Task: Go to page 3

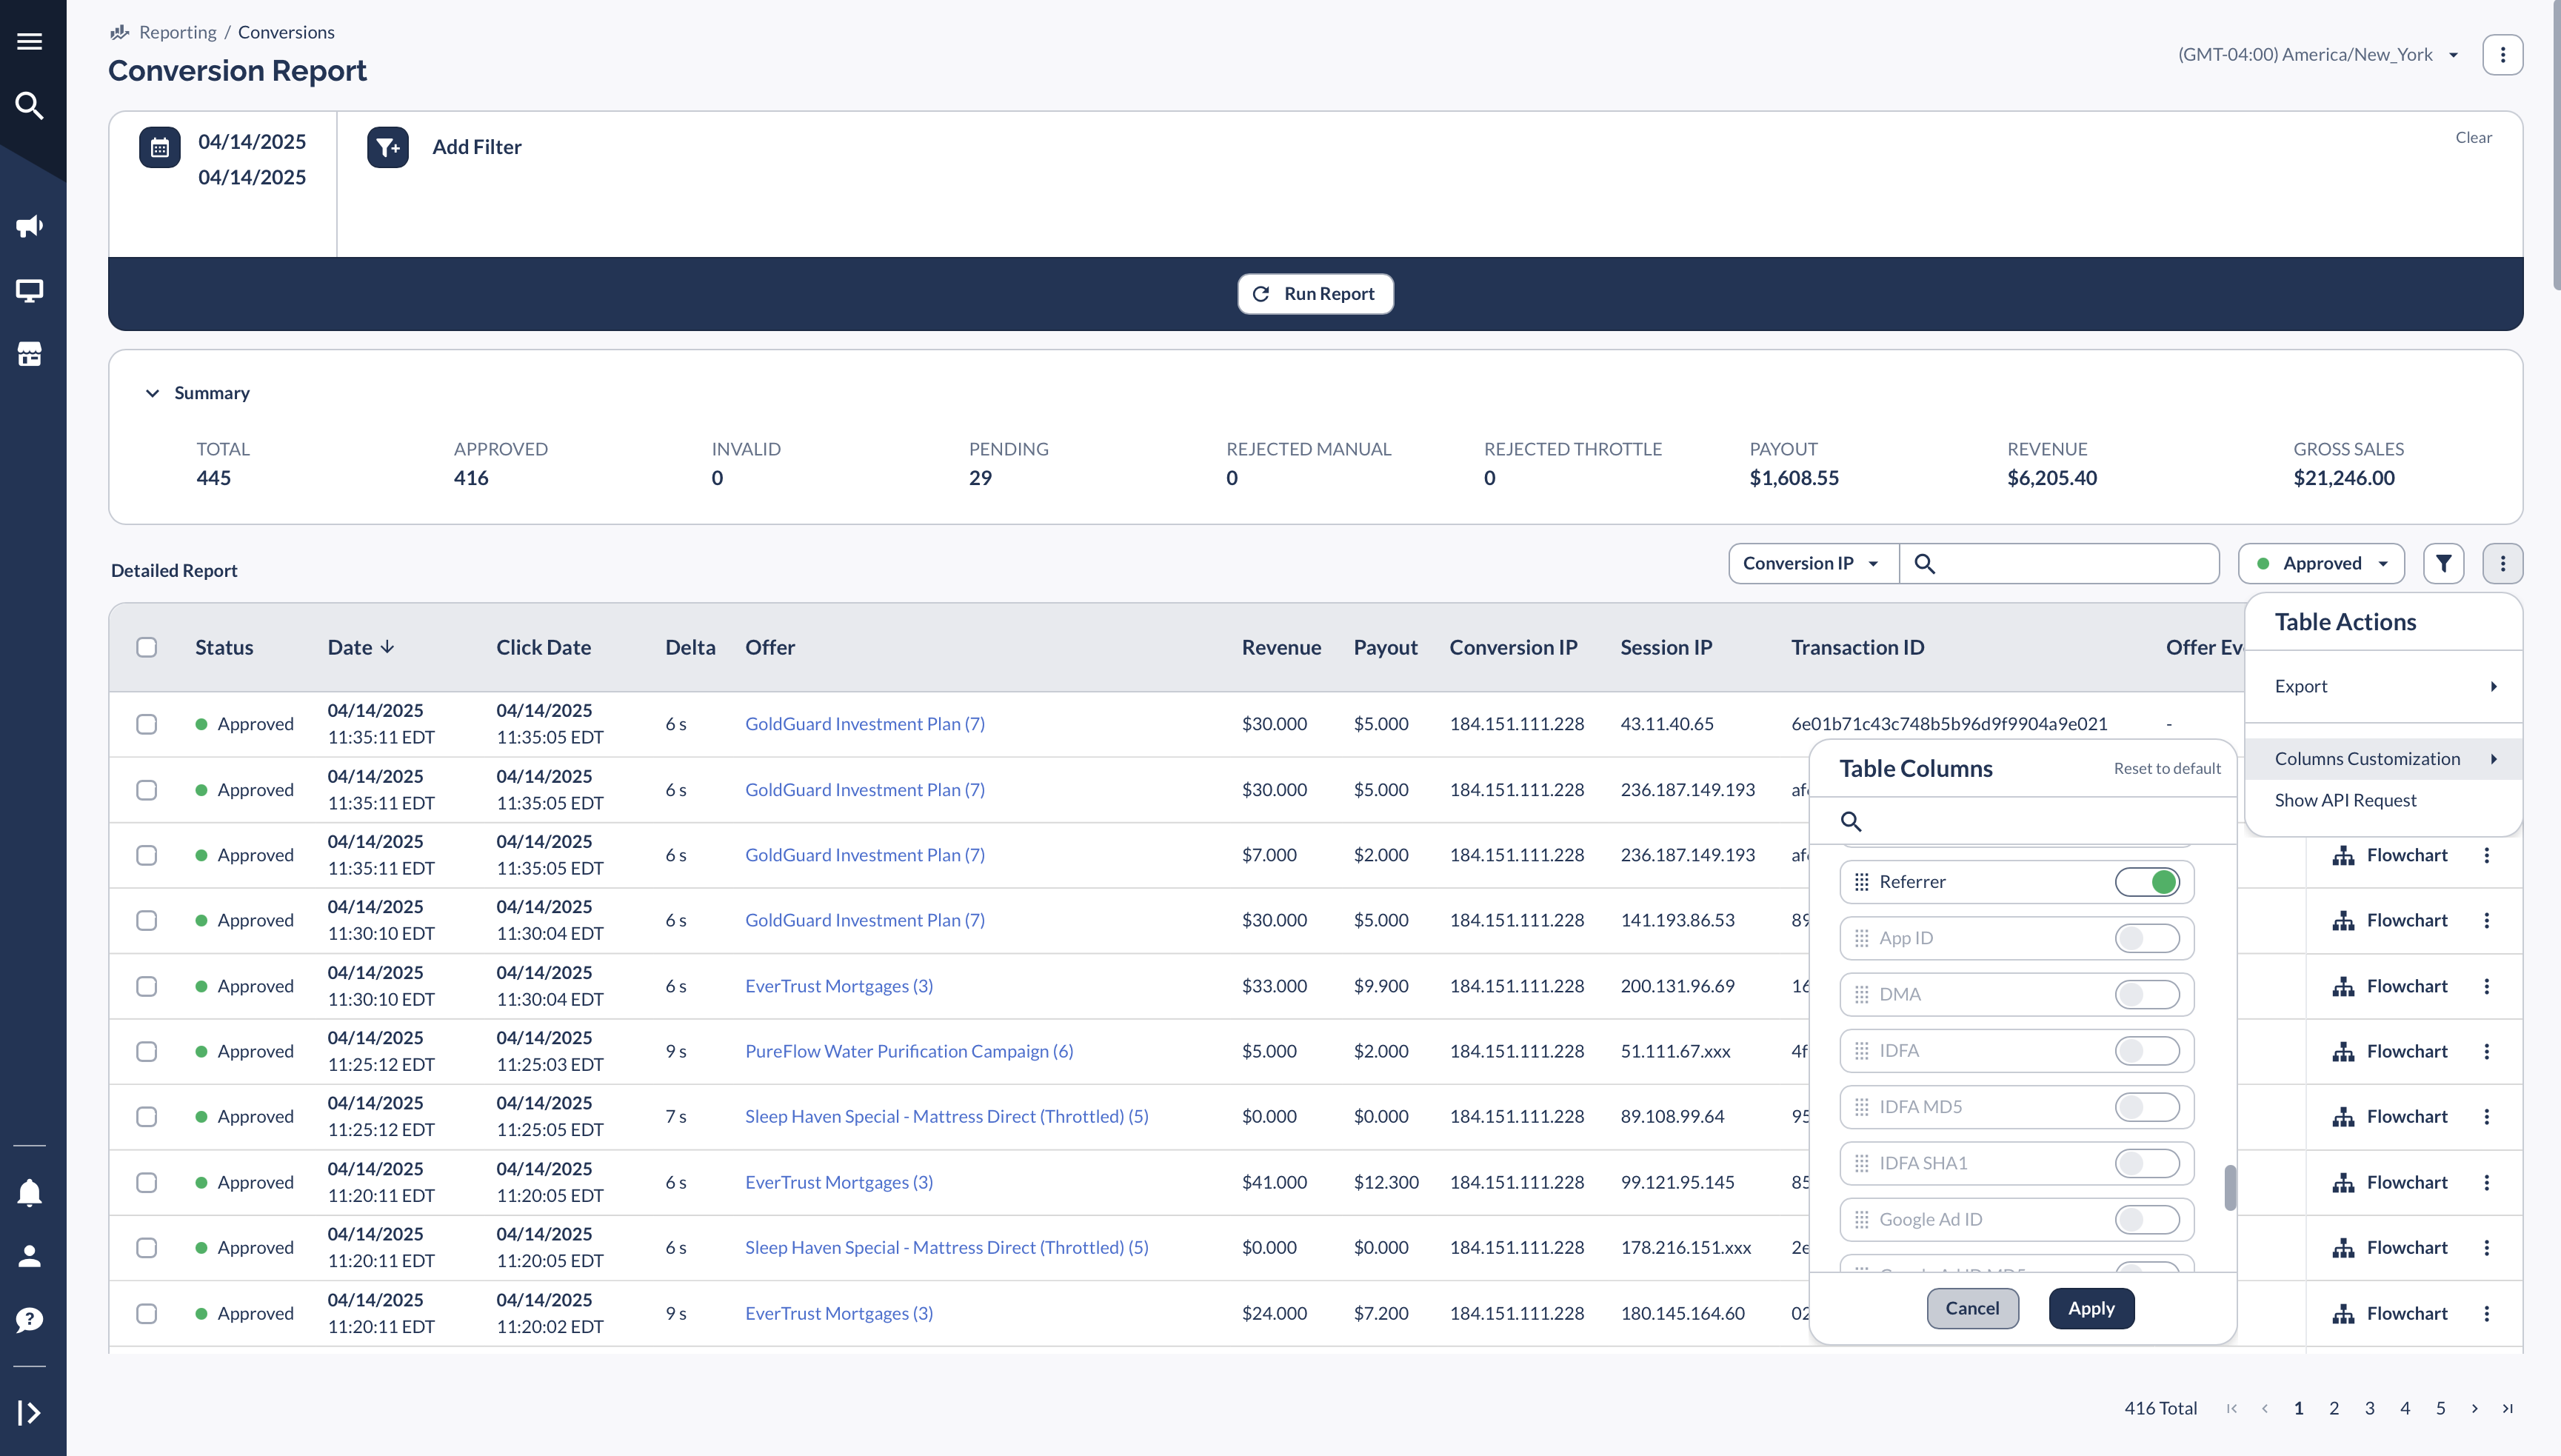Action: (2369, 1408)
